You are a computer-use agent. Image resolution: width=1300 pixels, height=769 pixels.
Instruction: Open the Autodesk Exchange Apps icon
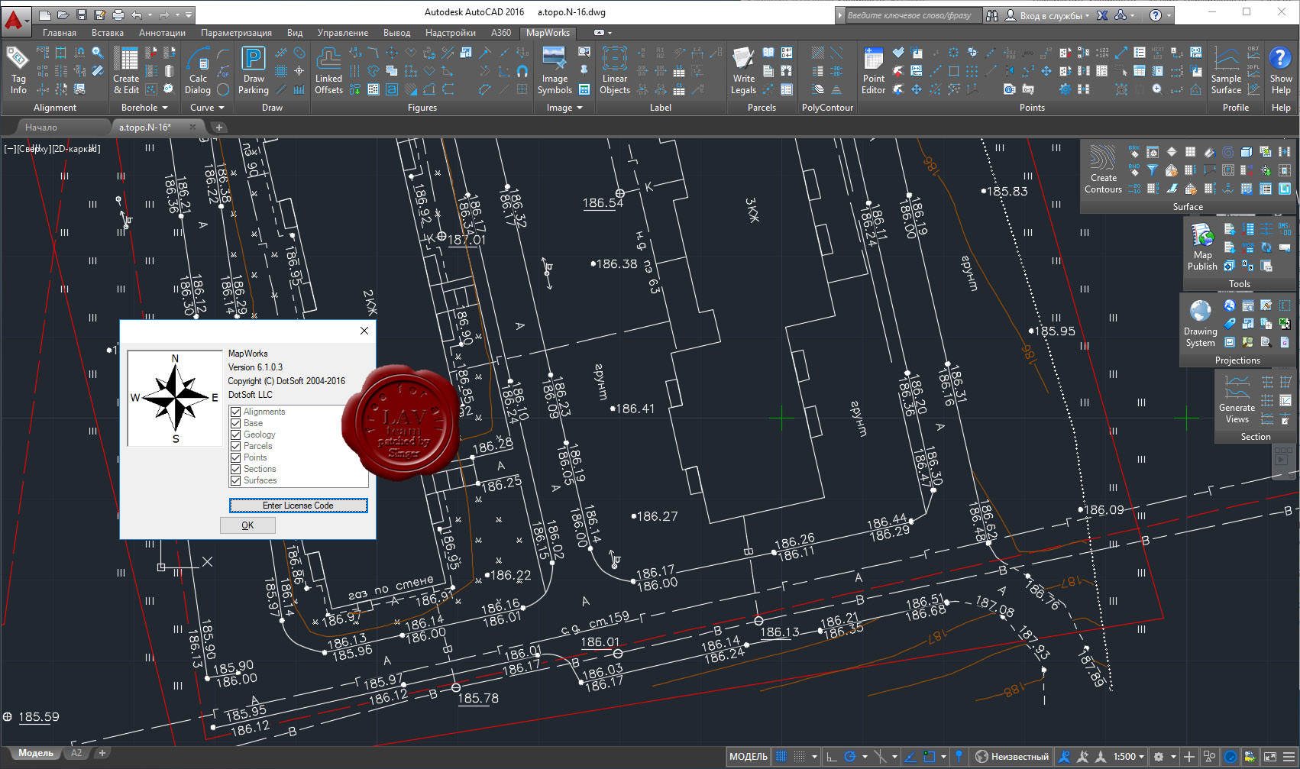coord(1102,15)
